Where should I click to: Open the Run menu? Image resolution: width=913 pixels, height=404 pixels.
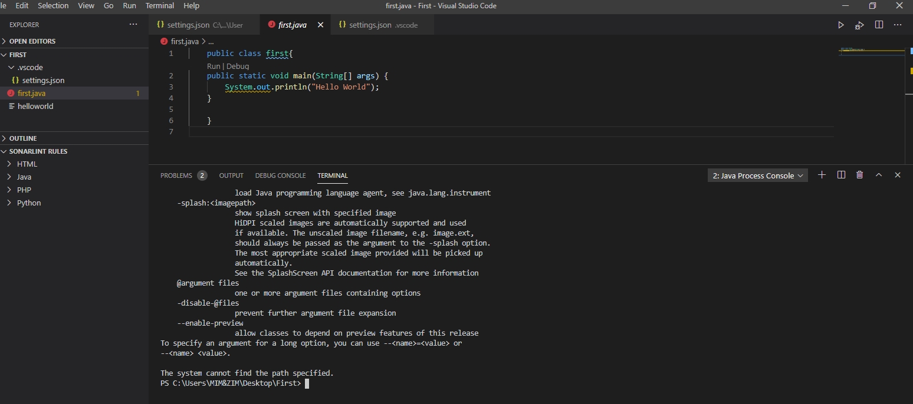[x=129, y=5]
